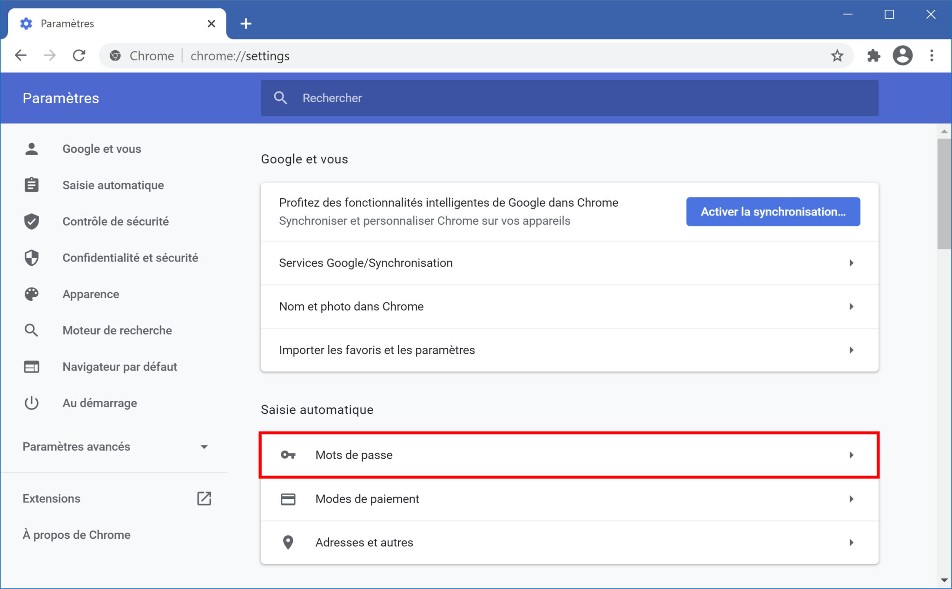Click the window icon for Navigateur par défaut

[32, 366]
